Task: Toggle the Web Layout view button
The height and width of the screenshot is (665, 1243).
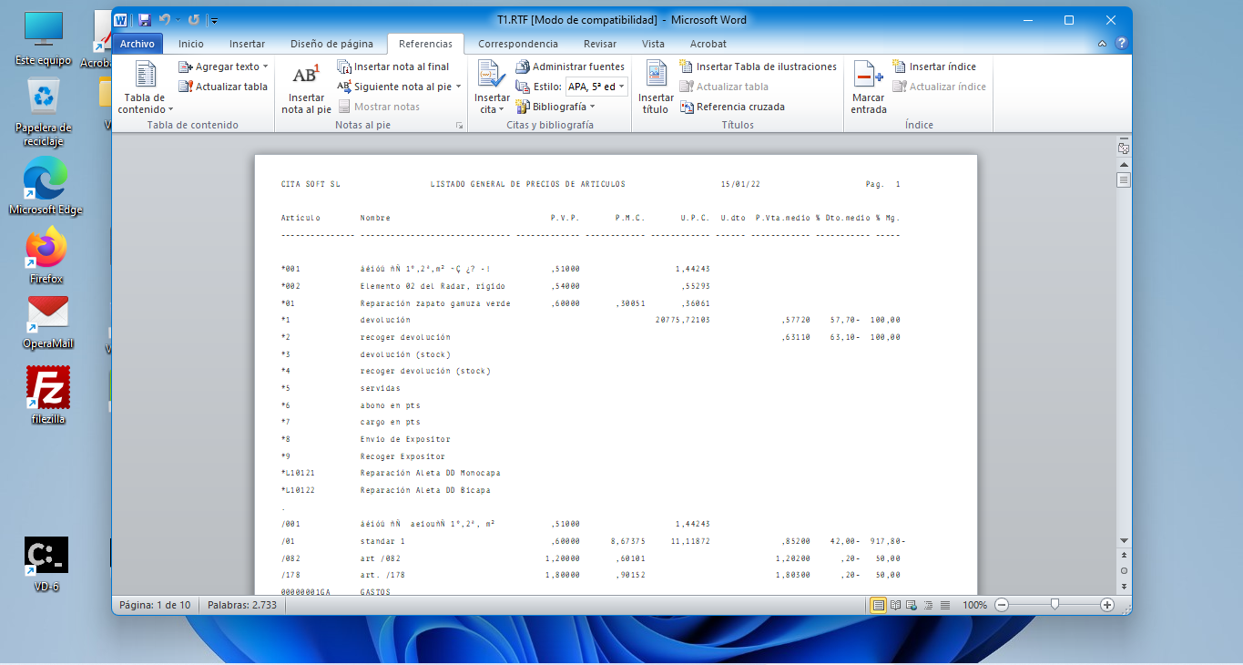Action: 912,605
